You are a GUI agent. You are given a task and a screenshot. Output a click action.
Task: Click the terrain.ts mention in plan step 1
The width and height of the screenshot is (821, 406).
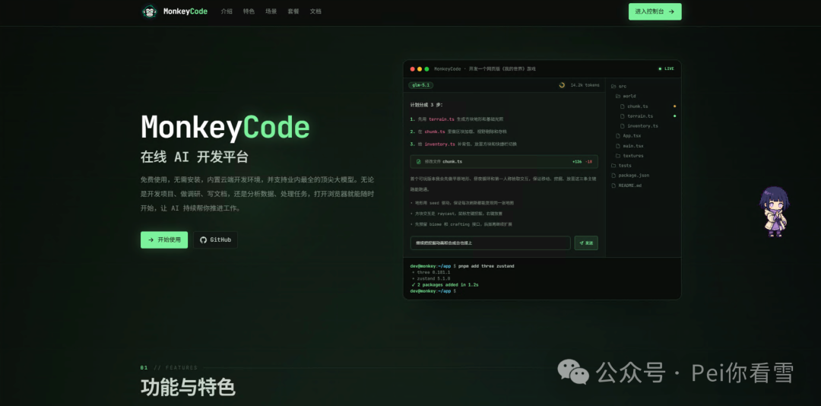(x=442, y=119)
